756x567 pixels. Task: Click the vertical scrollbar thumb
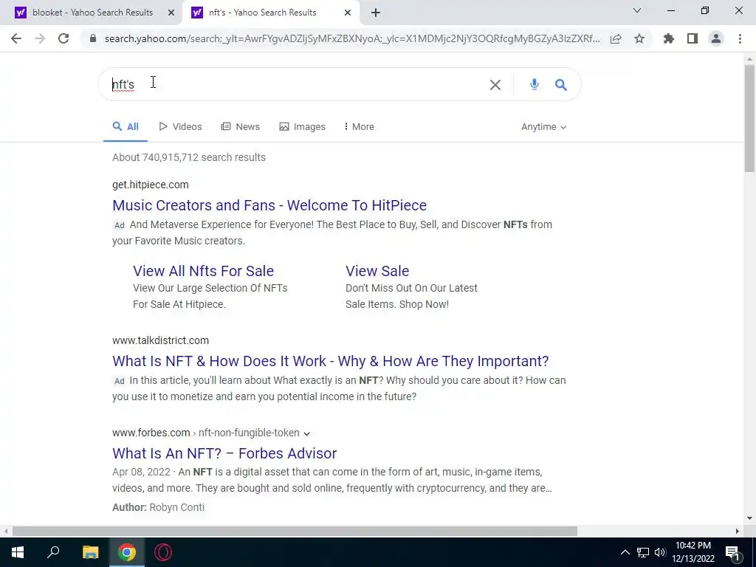coord(749,118)
